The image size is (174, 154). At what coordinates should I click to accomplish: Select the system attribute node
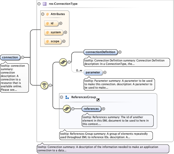pyautogui.click(x=53, y=32)
